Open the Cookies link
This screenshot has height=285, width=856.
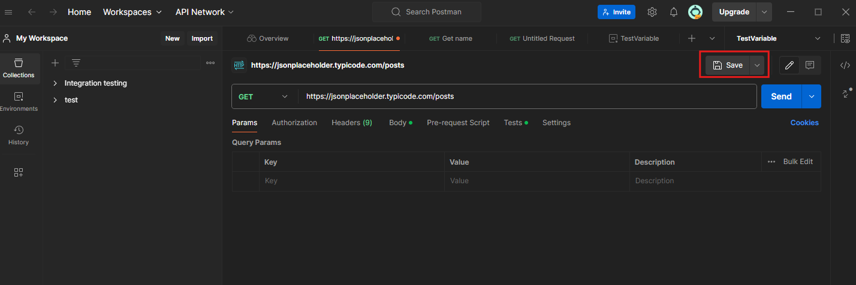click(804, 123)
